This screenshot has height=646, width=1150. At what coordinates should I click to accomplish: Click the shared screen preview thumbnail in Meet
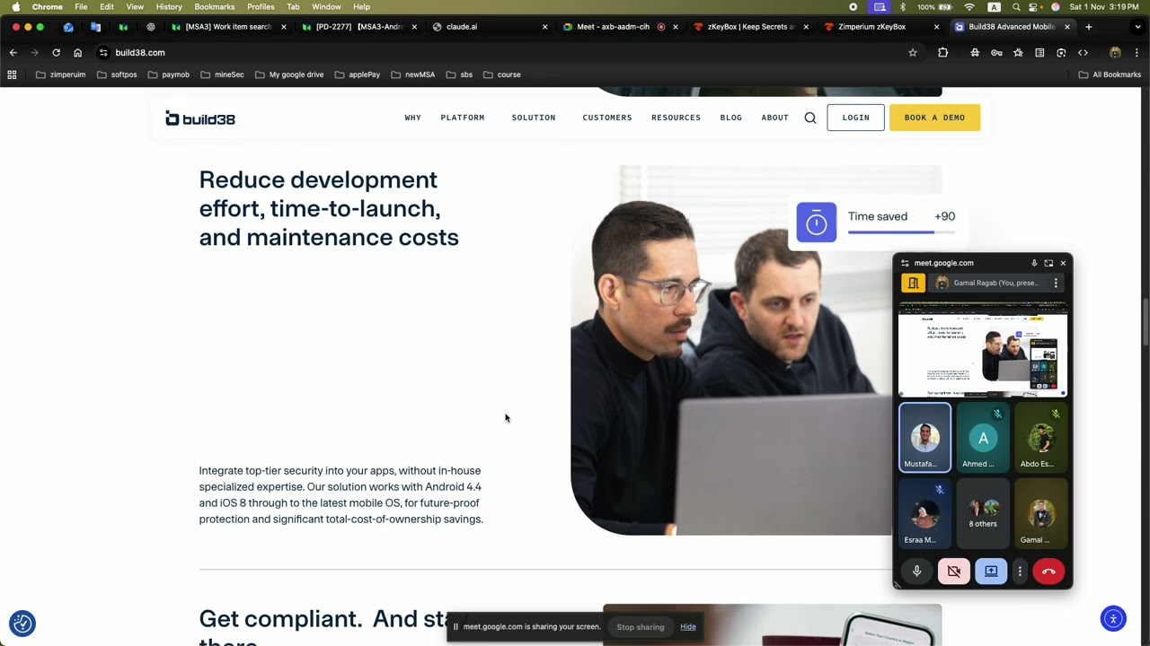[x=983, y=350]
